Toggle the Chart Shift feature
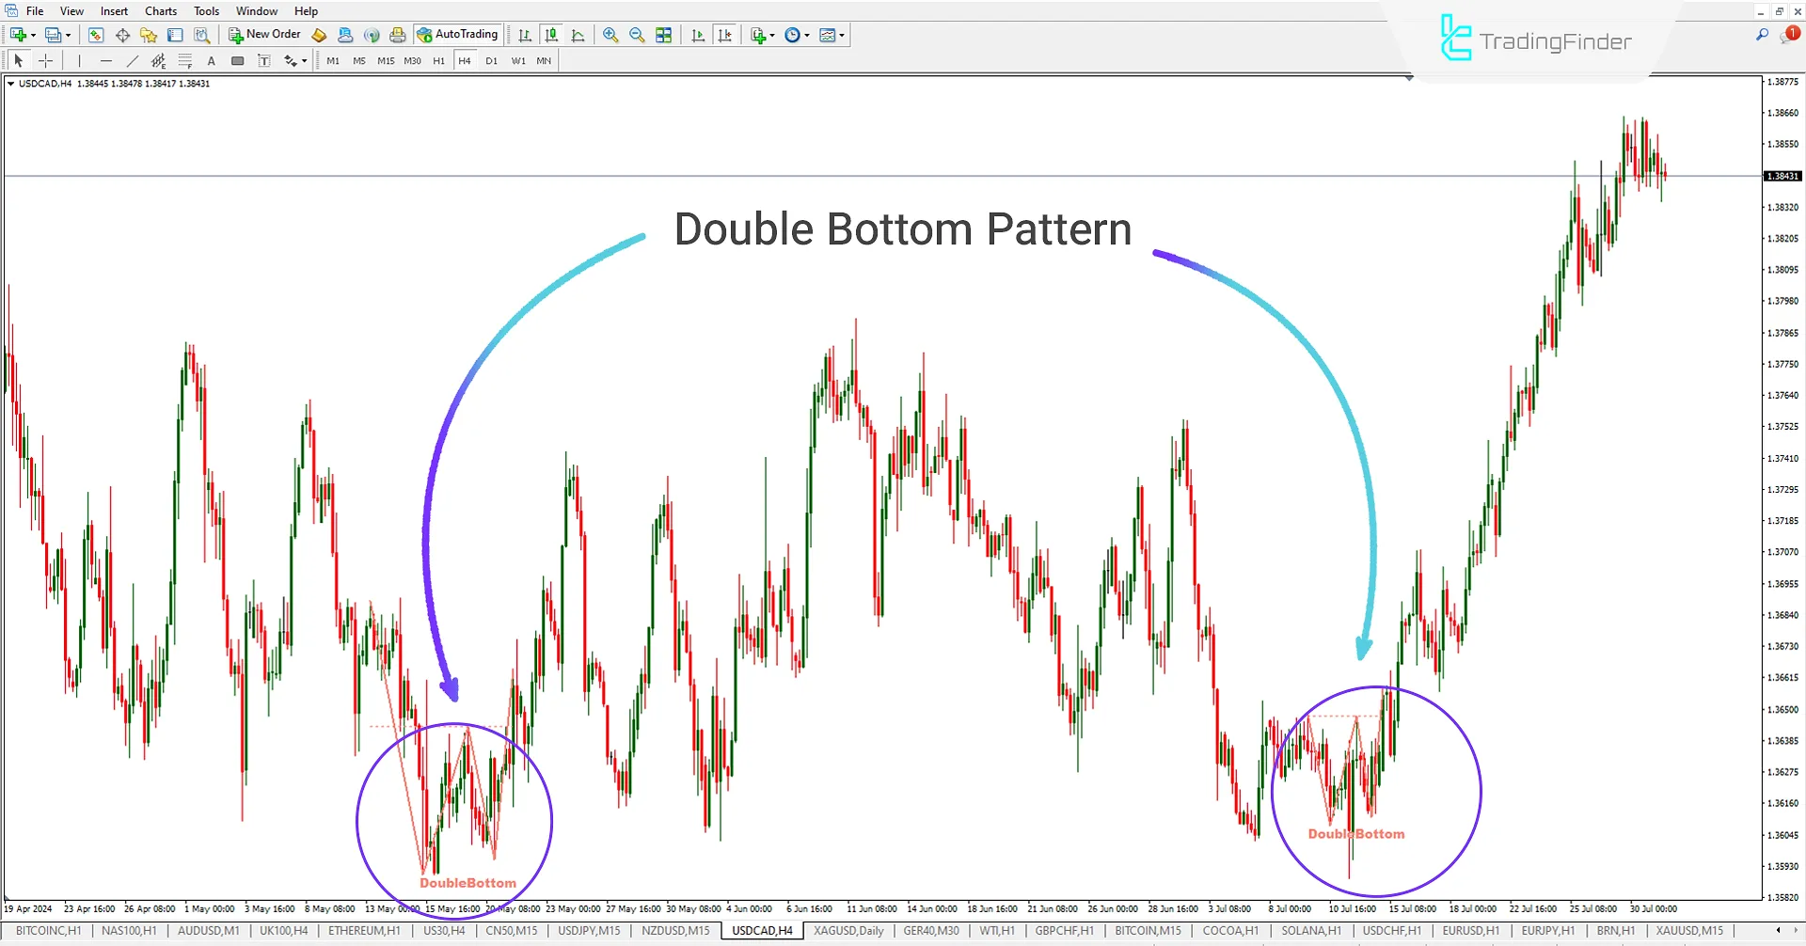1806x946 pixels. (725, 35)
